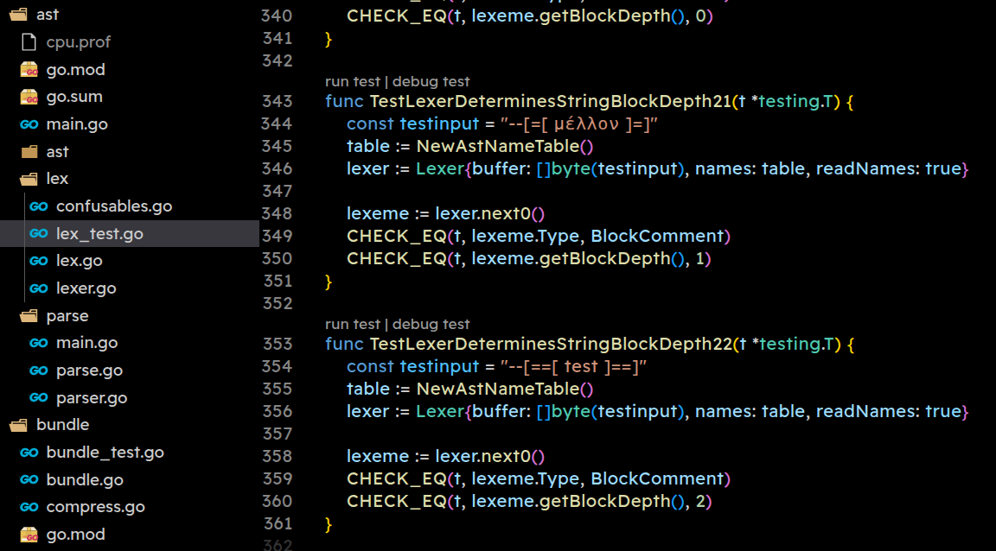Click the Go icon beside confusables.go

(39, 206)
